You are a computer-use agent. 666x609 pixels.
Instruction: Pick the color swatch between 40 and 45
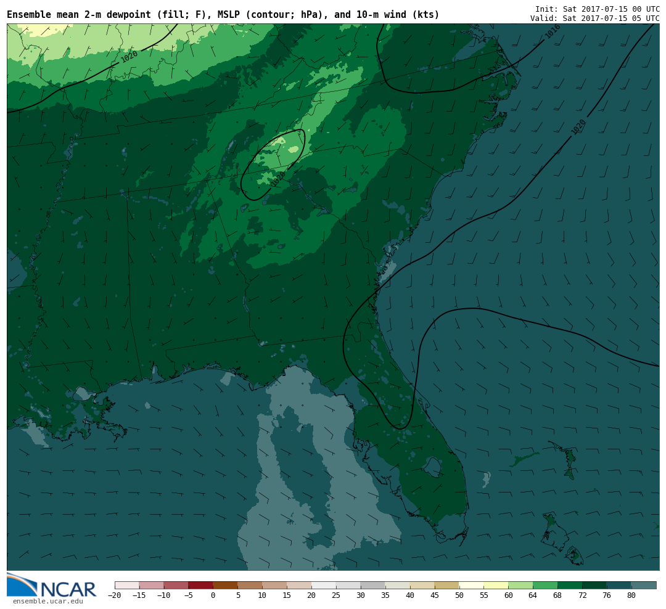(422, 585)
